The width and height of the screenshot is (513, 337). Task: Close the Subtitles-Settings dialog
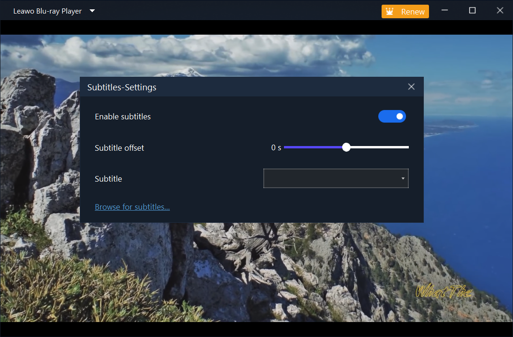coord(411,87)
